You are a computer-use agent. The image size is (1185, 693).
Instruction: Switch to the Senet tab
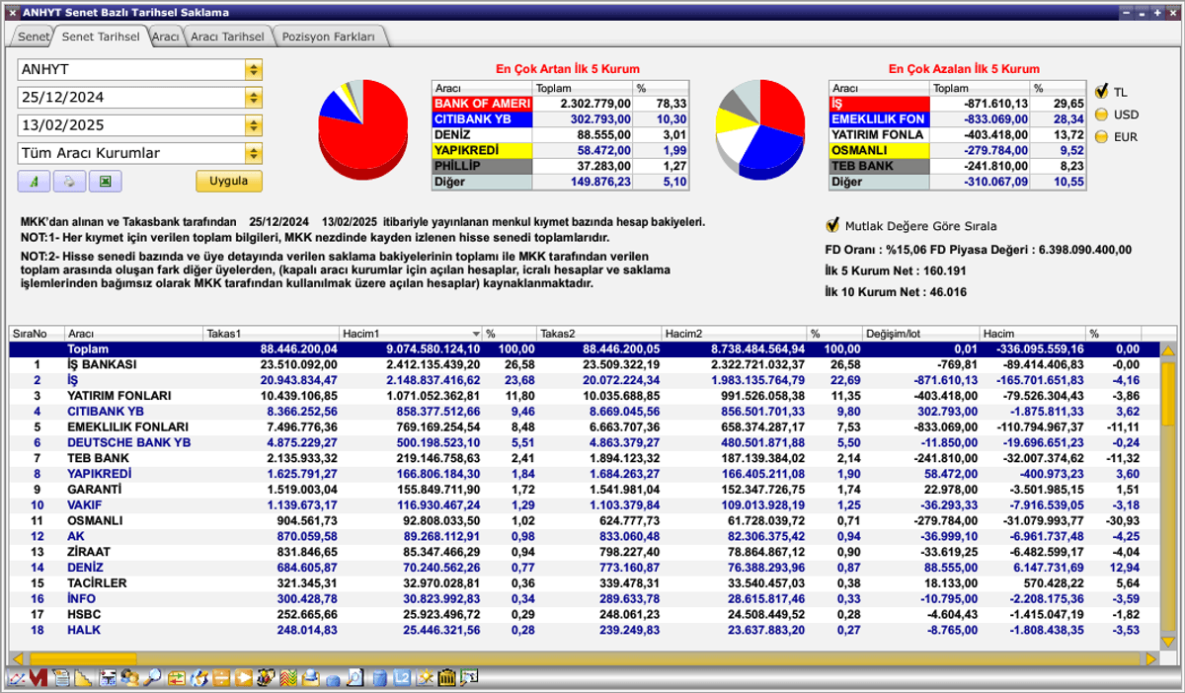[x=33, y=37]
